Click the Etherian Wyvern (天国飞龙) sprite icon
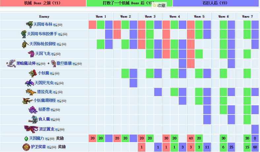 tap(31, 54)
